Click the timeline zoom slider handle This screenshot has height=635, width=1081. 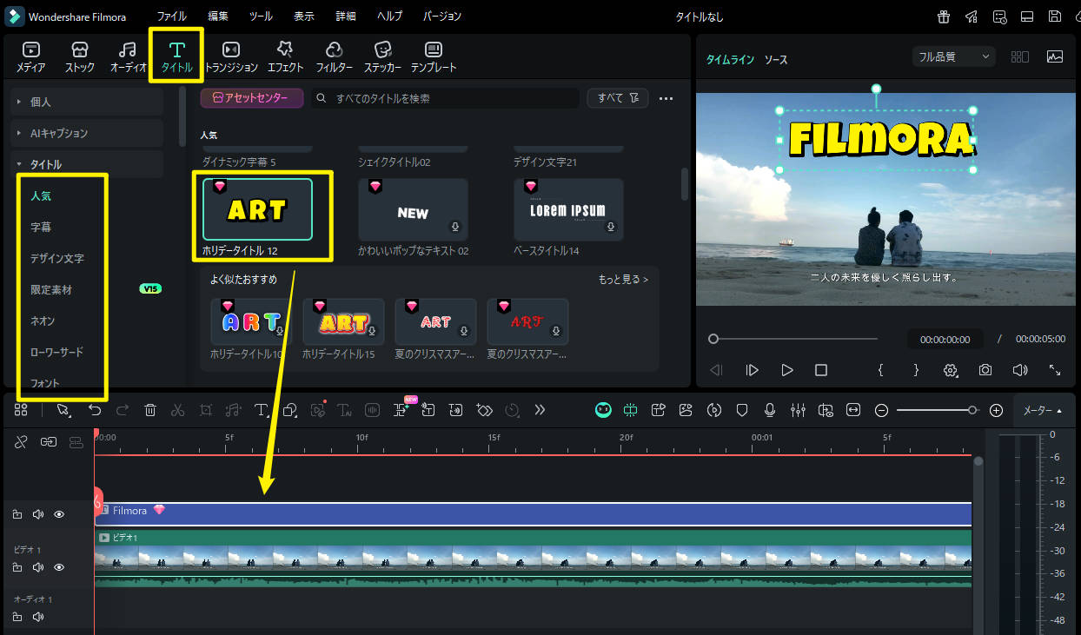click(972, 410)
